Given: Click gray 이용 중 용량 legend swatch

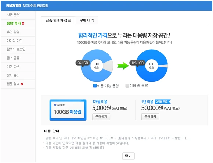Looking at the screenshot, I should coord(127,86).
